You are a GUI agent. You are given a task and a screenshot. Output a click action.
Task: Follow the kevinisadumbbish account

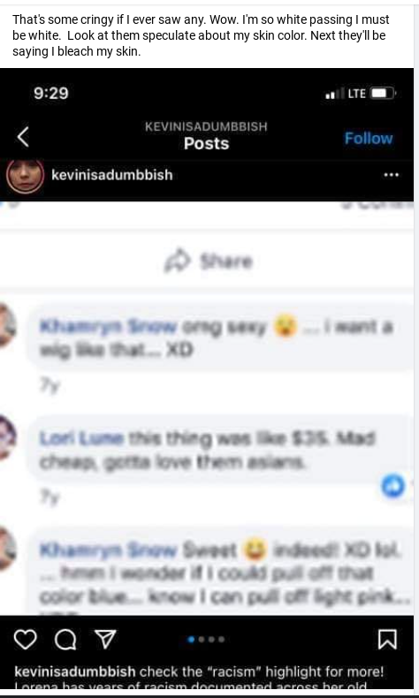(369, 139)
